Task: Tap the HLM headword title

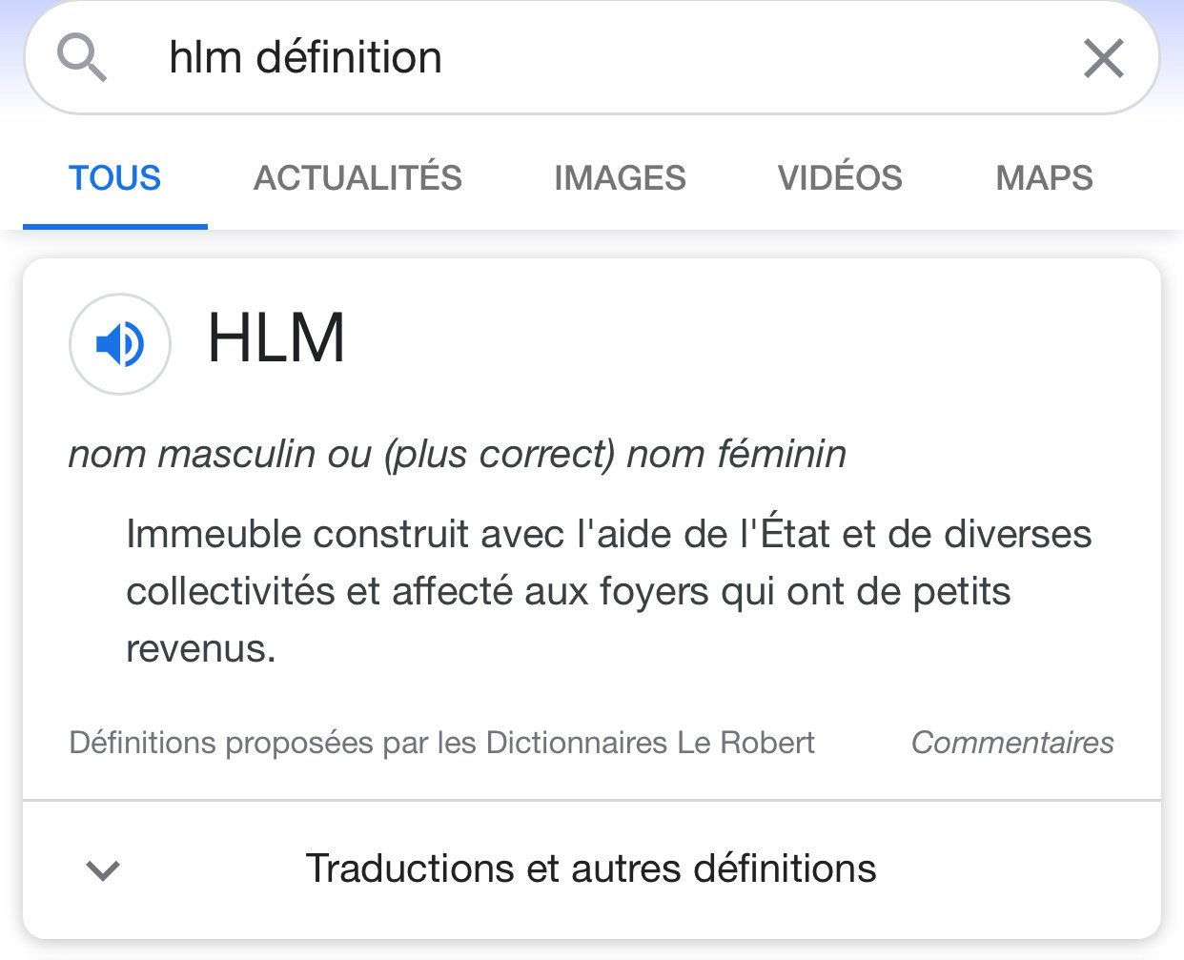Action: pos(276,338)
